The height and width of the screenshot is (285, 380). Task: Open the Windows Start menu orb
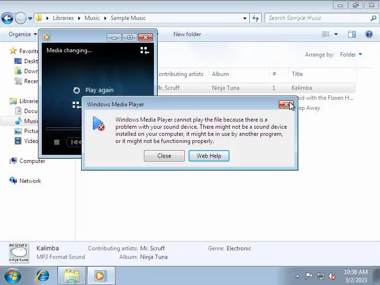[13, 276]
